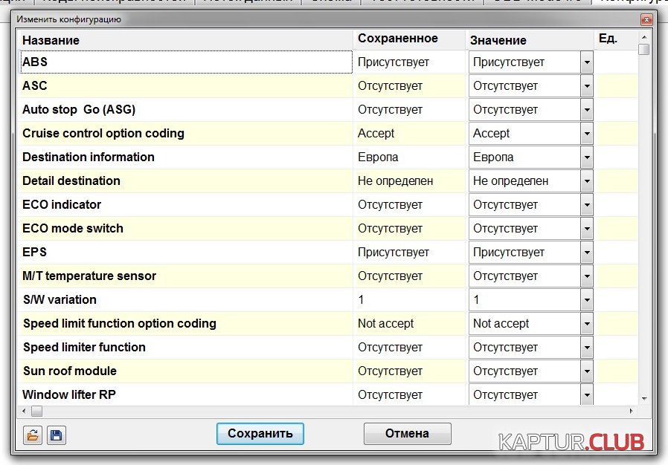Click the vertical scrollbar down arrow

tap(643, 398)
